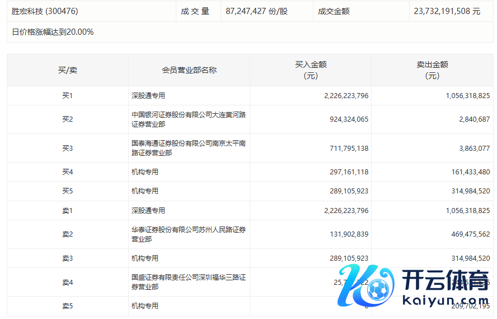Click the 成交量 label cell
The height and width of the screenshot is (319, 497).
point(195,11)
